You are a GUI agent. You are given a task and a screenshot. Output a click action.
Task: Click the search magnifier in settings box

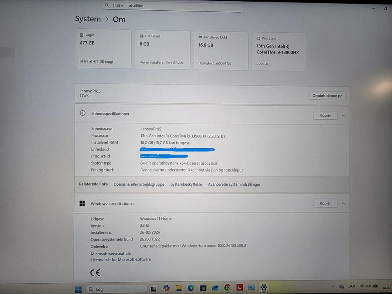click(x=107, y=5)
